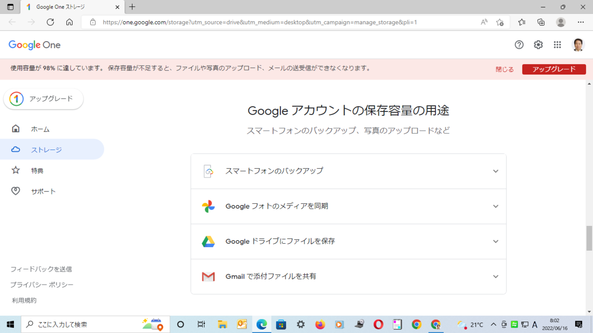Expand スマートフォンのバックアップ section chevron
Screen dimensions: 593x333
pos(496,171)
